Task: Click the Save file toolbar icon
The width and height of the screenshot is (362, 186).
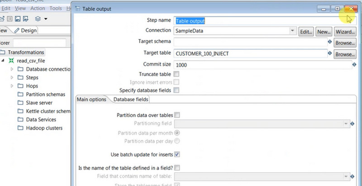Action: coord(17,19)
